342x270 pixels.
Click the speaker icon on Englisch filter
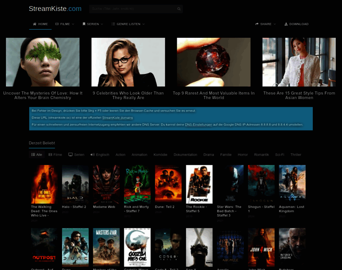click(x=93, y=155)
